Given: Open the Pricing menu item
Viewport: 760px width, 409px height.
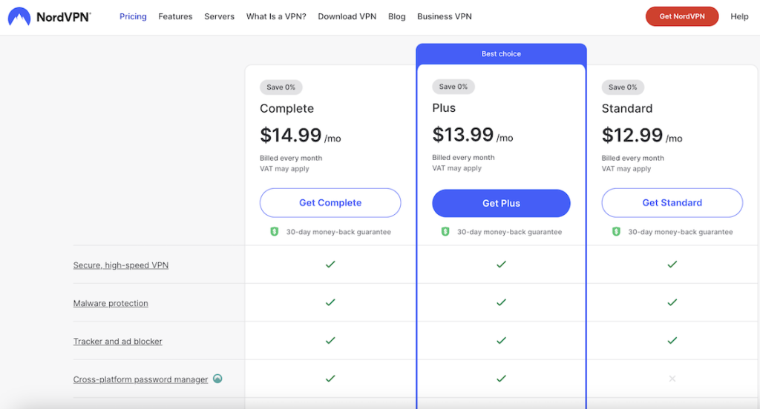Looking at the screenshot, I should (133, 16).
